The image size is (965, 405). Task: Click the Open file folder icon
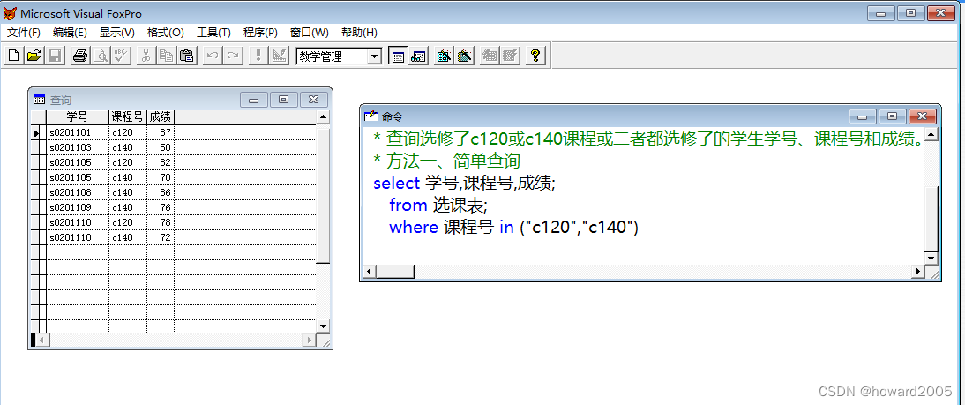click(x=34, y=56)
